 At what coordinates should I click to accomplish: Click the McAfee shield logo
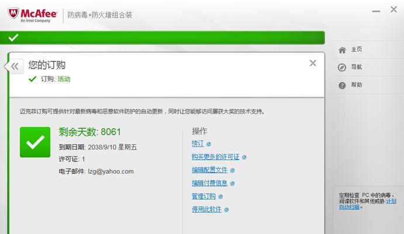[x=13, y=13]
